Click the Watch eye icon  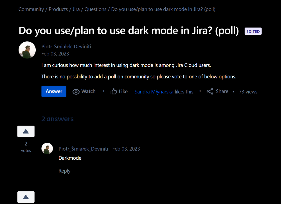point(76,91)
